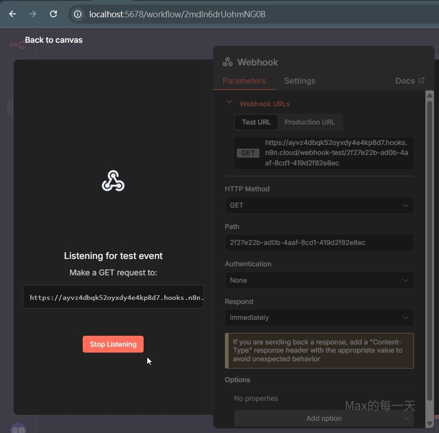Switch to Production URL toggle
Viewport: 439px width, 433px height.
coord(309,122)
